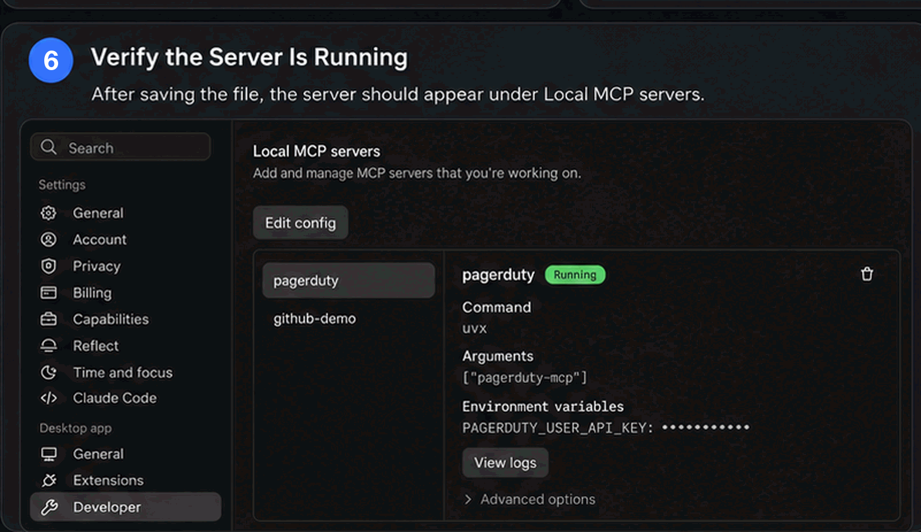
Task: Select Capabilities in the sidebar
Action: pyautogui.click(x=110, y=319)
